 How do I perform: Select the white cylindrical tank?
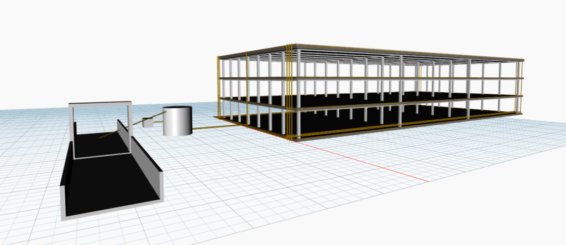177,121
